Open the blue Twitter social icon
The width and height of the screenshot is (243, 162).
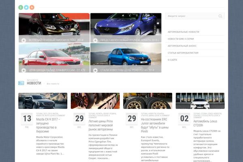pyautogui.click(x=26, y=7)
